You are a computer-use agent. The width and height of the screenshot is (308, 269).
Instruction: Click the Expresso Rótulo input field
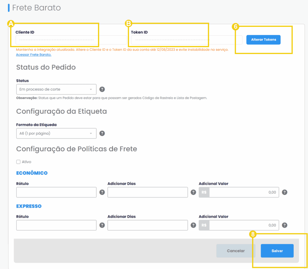(x=56, y=225)
